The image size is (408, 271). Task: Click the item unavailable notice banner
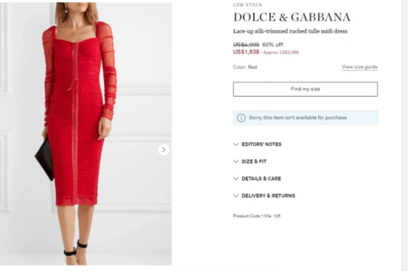pos(305,118)
